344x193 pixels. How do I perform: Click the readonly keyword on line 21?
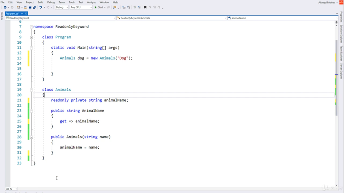(x=60, y=100)
